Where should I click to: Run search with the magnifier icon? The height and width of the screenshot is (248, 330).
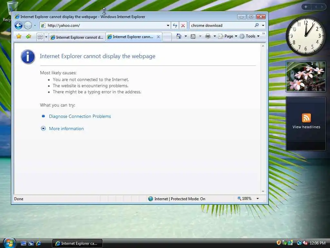click(x=257, y=25)
